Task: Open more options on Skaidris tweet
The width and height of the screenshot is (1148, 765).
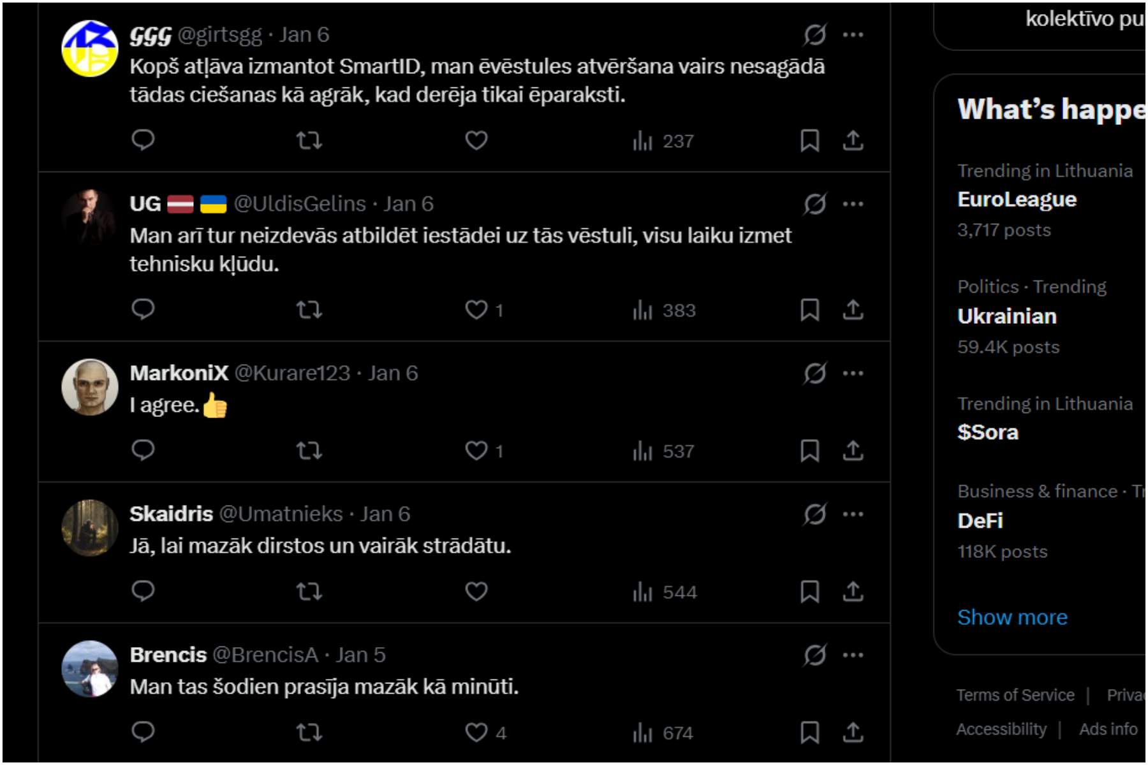Action: coord(853,514)
